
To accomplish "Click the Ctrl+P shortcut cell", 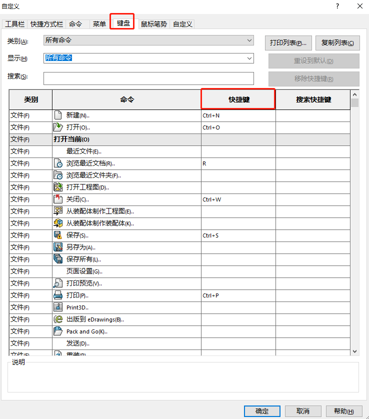I will (238, 295).
